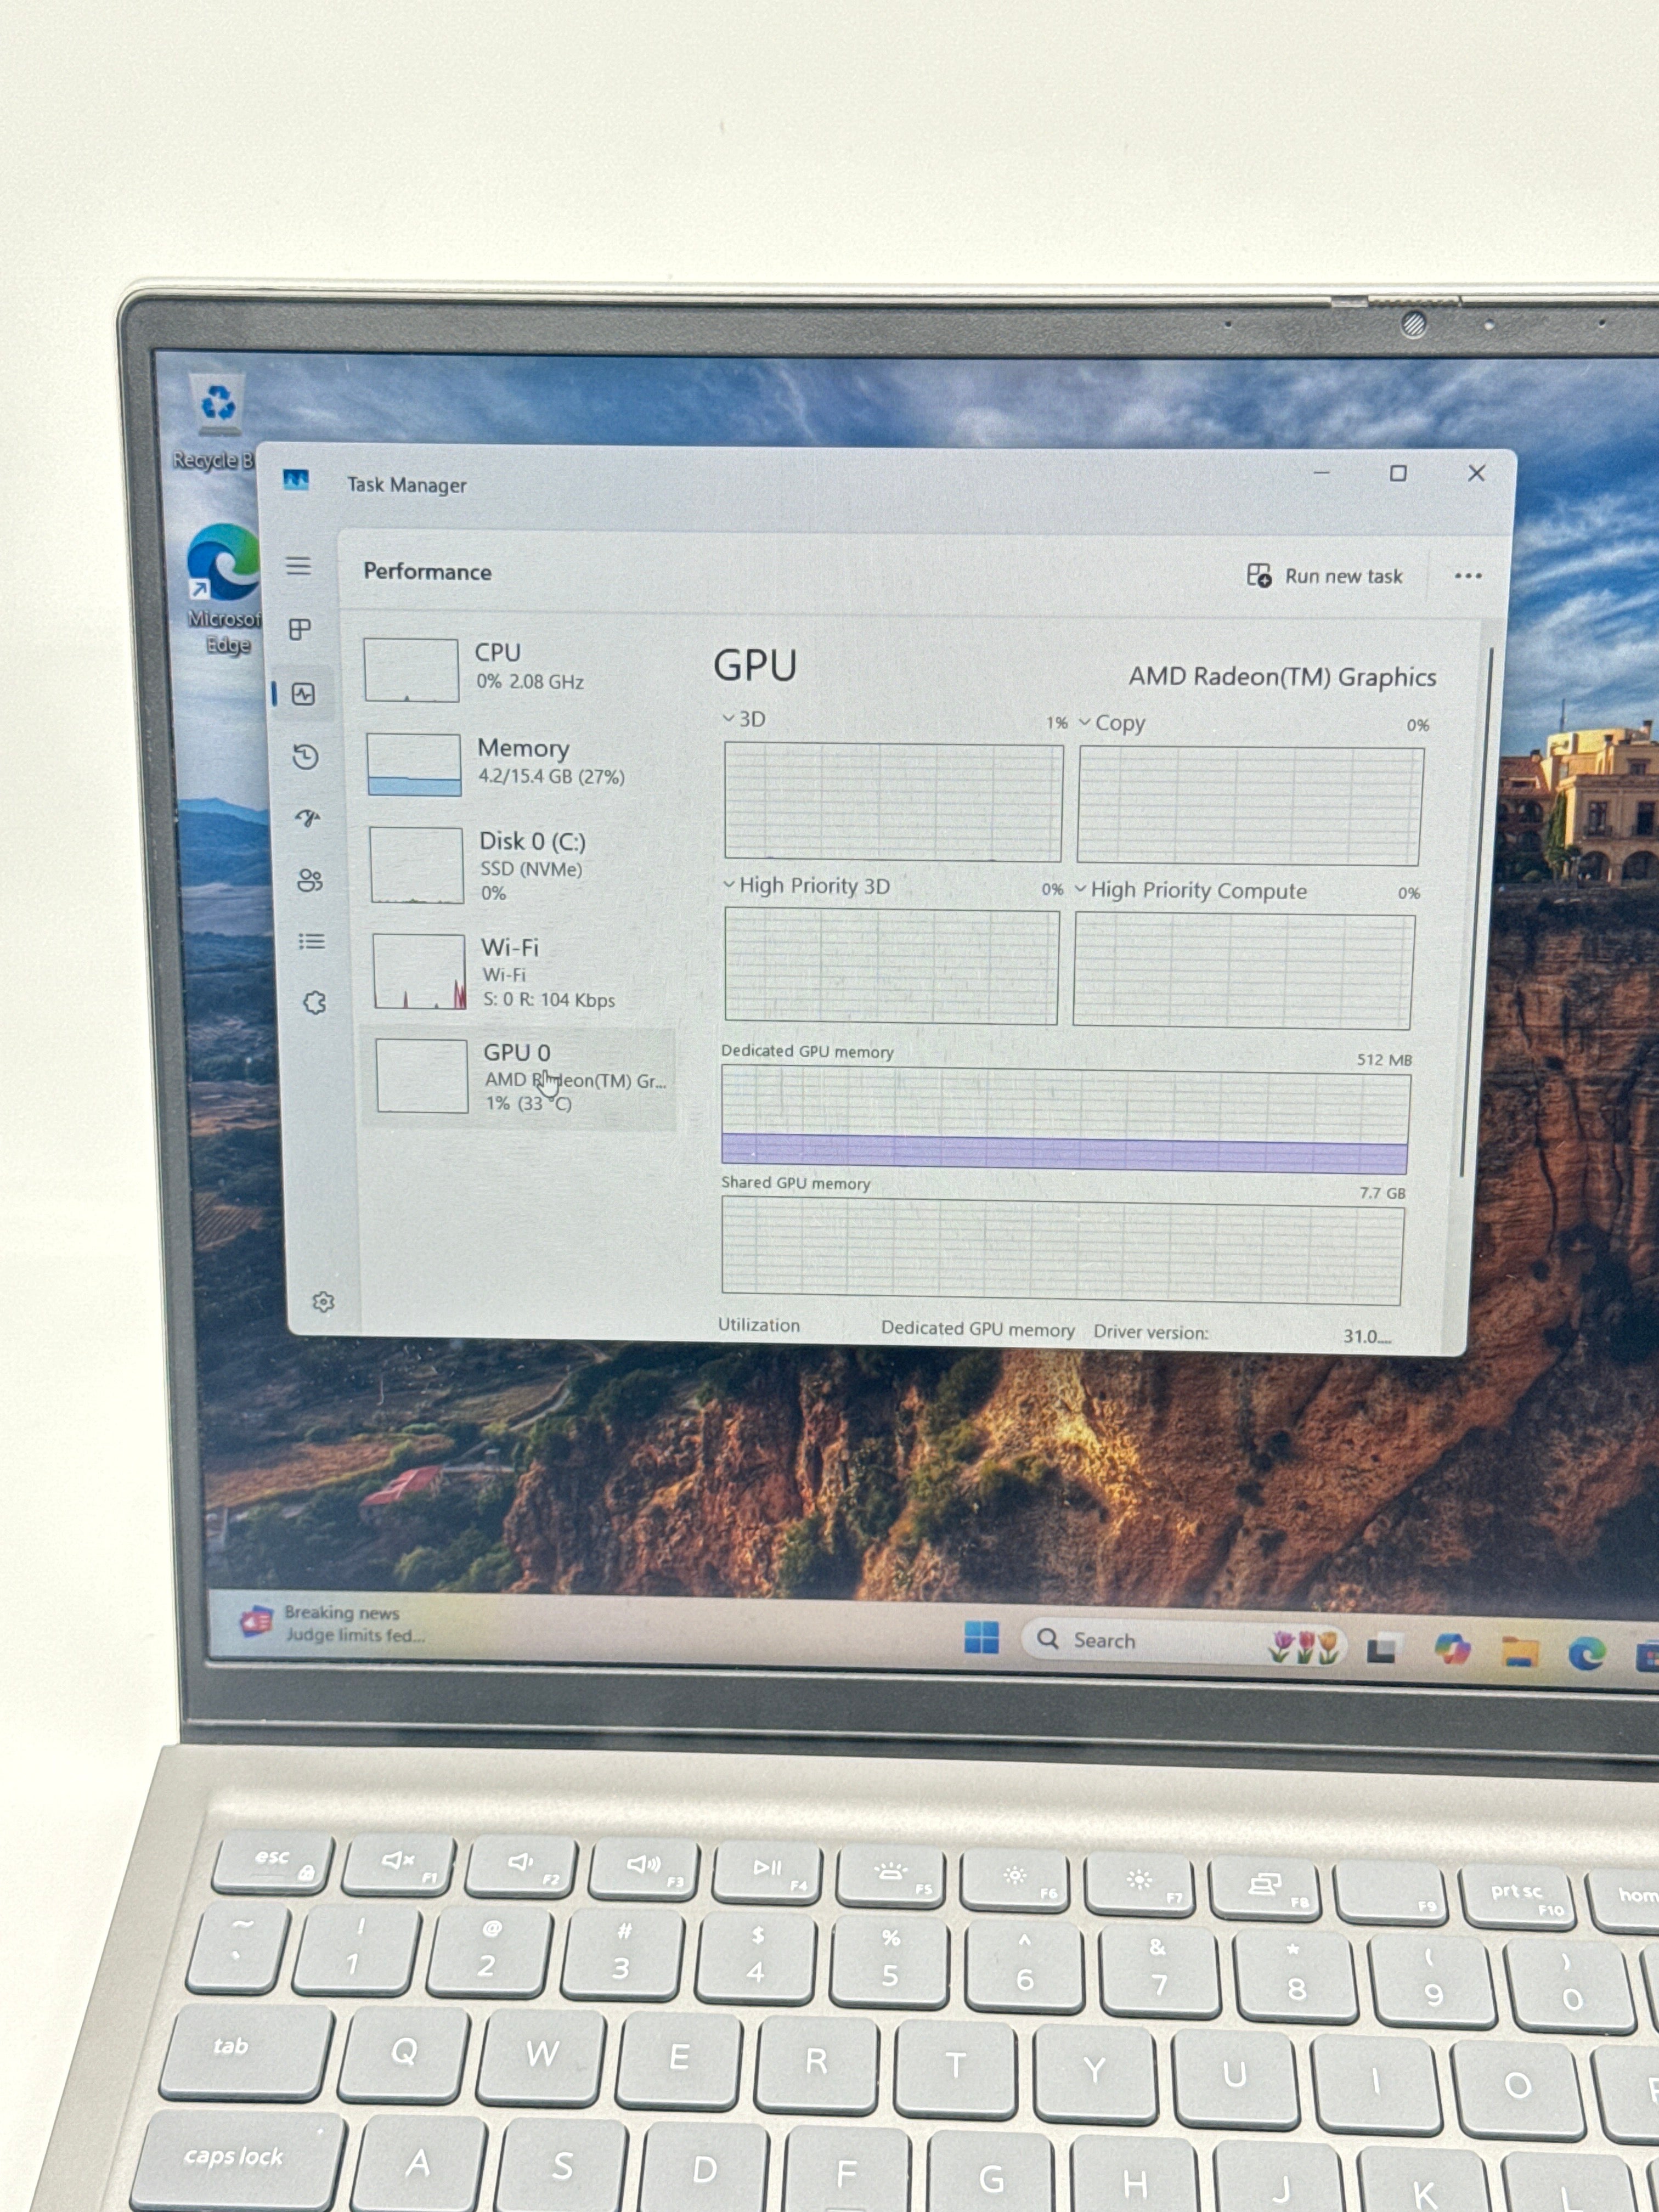Click the 7.7 GB shared memory label

pos(1382,1193)
